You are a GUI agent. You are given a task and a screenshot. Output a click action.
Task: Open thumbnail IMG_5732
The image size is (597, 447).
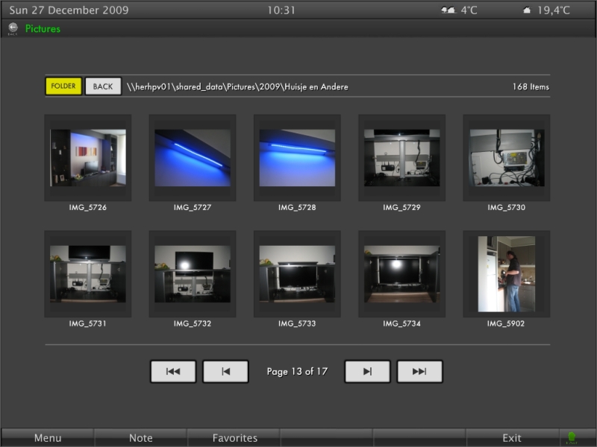point(193,273)
